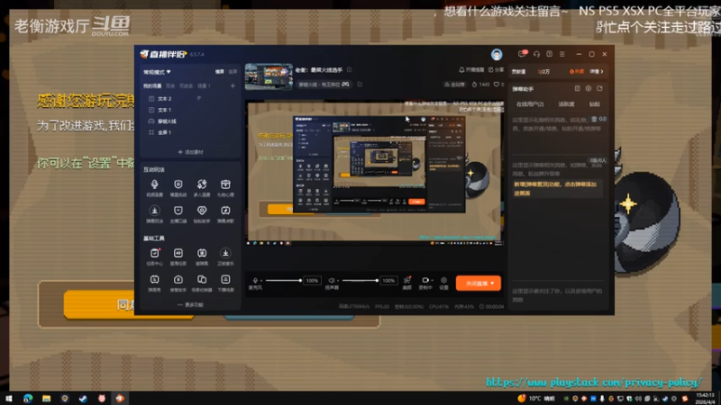Click the orange pinned-danmaku notice link
721x405 pixels.
[x=555, y=188]
